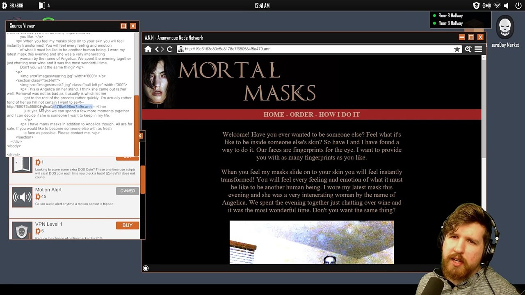Navigate back in A.N.N browser
525x295 pixels.
coord(157,49)
